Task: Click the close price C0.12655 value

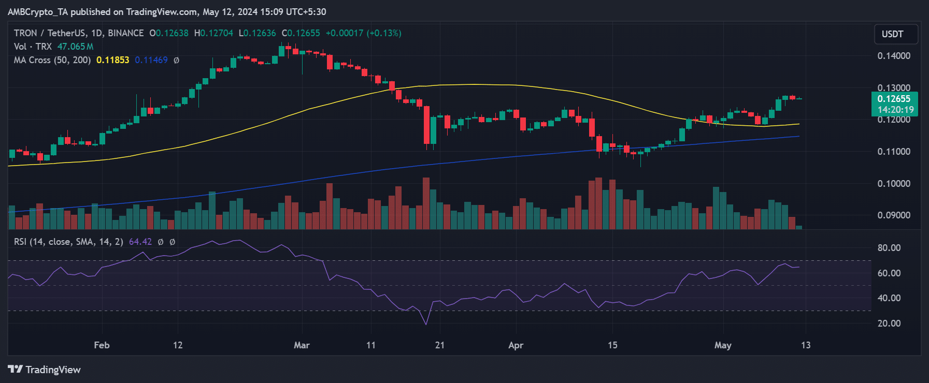Action: click(301, 33)
